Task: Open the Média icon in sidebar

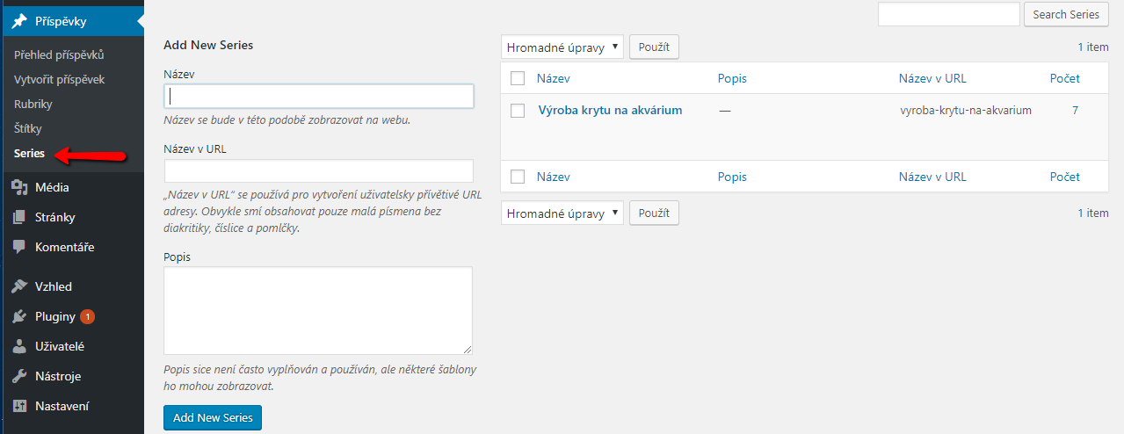Action: pyautogui.click(x=19, y=187)
